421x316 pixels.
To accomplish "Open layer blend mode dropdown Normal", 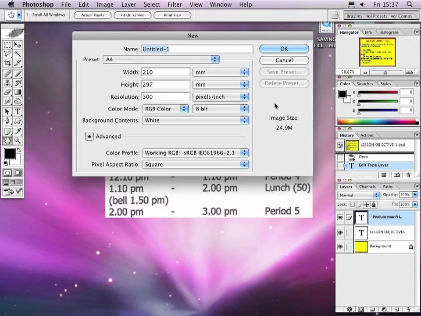I will tap(358, 195).
